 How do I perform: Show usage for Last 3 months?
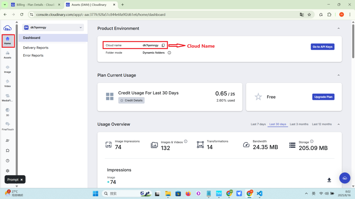click(299, 124)
